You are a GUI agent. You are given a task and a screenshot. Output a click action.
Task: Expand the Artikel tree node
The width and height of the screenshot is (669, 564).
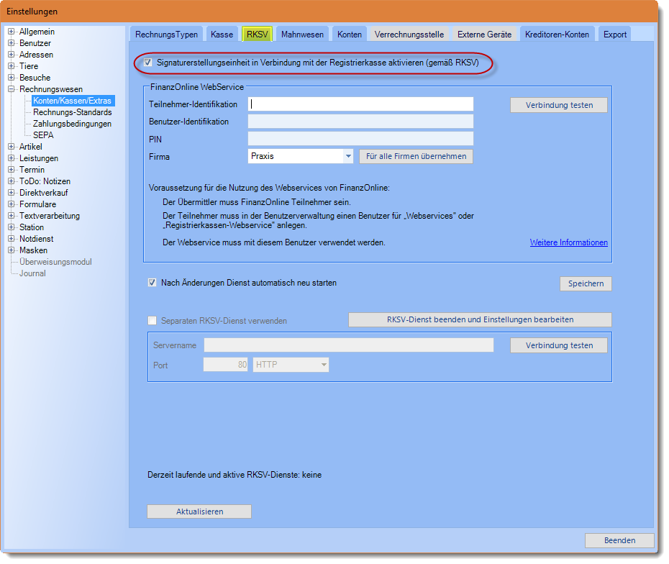12,147
